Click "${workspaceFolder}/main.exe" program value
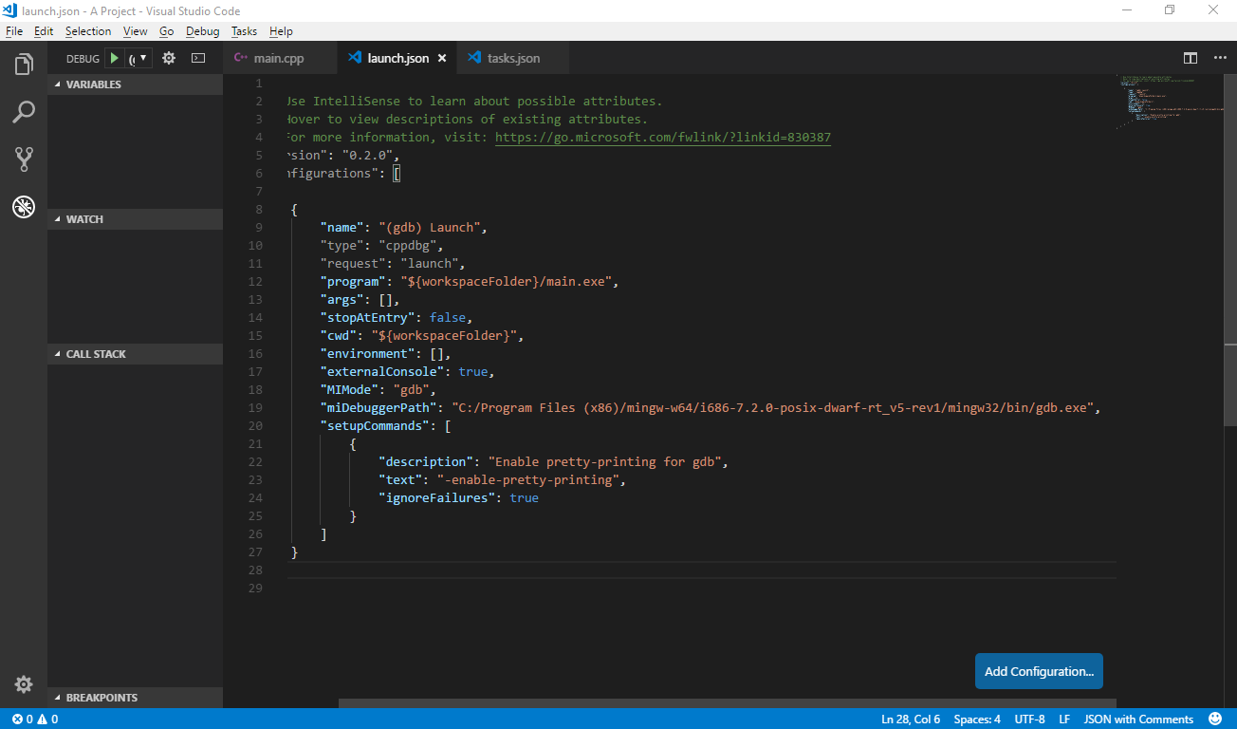Screen dimensions: 1237x729 (x=508, y=281)
